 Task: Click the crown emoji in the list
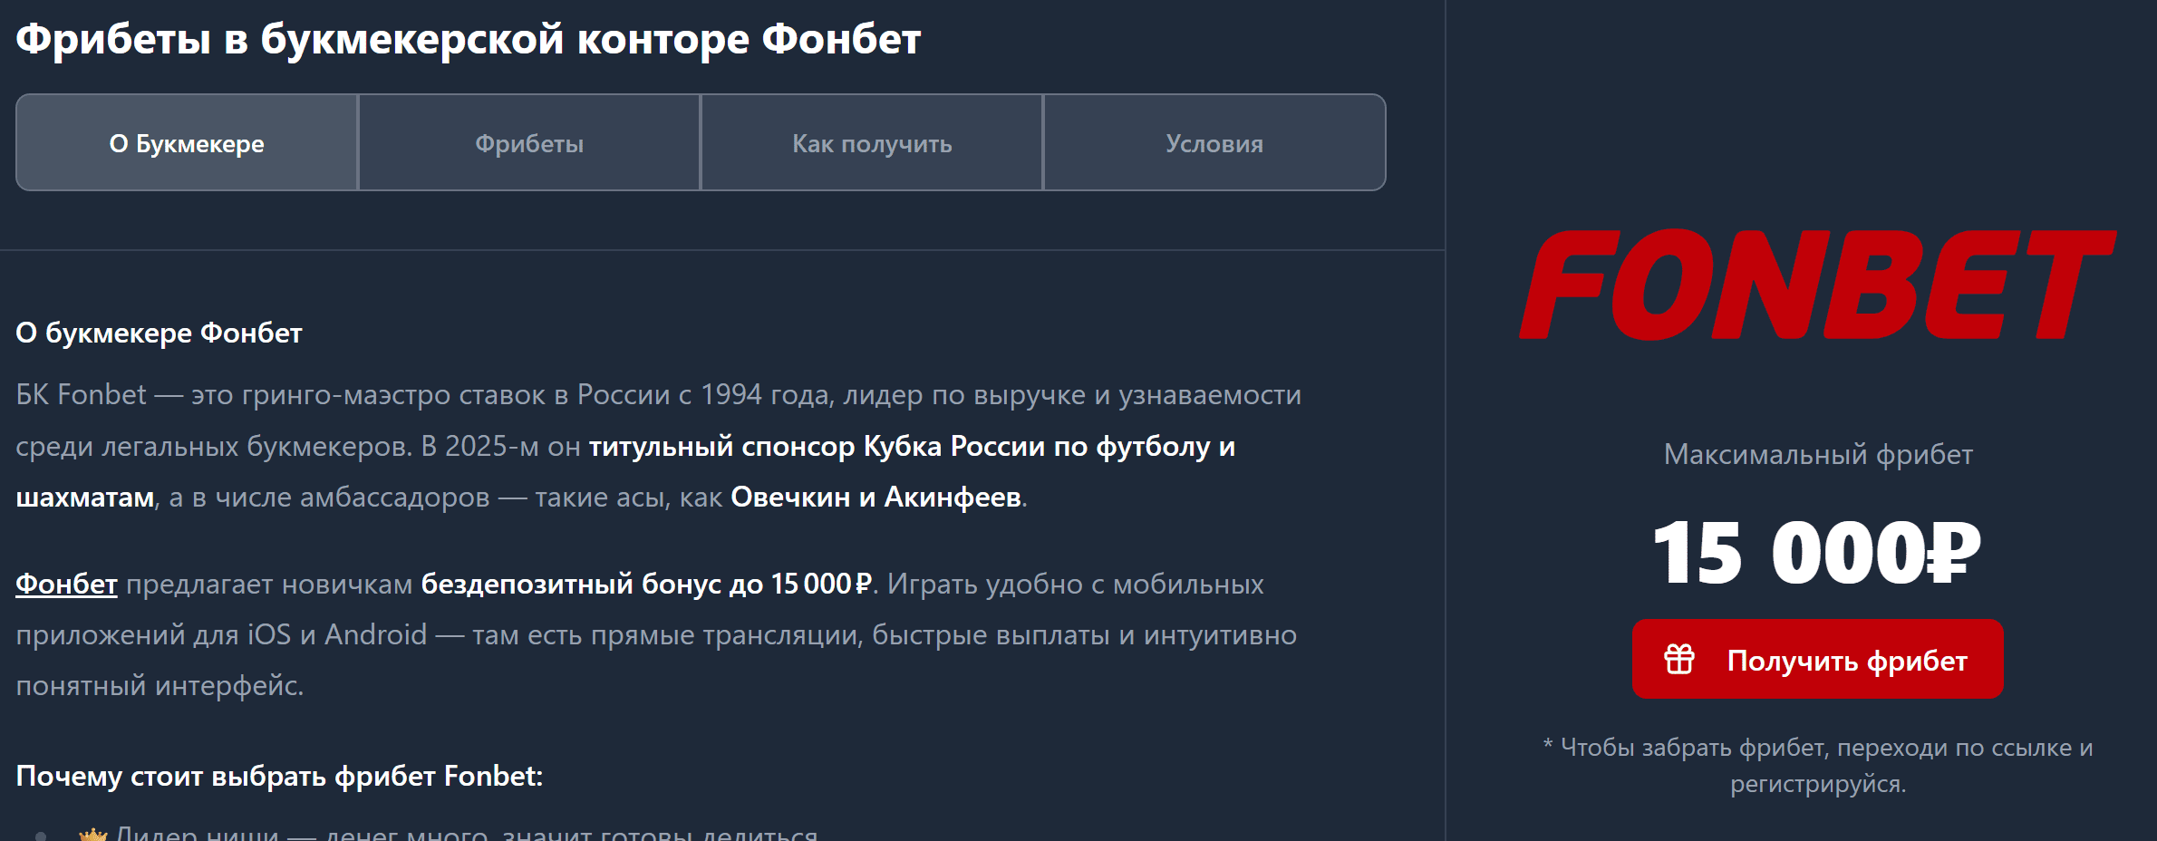pyautogui.click(x=92, y=834)
